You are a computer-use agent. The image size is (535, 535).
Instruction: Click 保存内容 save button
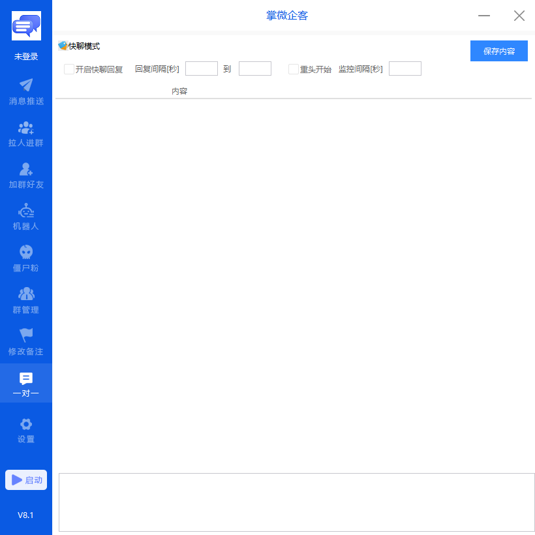click(499, 51)
